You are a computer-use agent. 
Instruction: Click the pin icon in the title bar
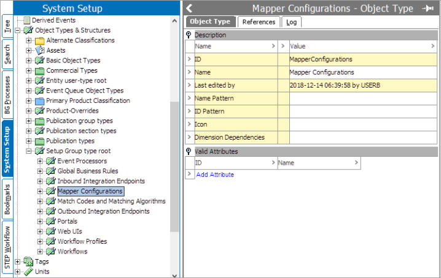pyautogui.click(x=427, y=9)
